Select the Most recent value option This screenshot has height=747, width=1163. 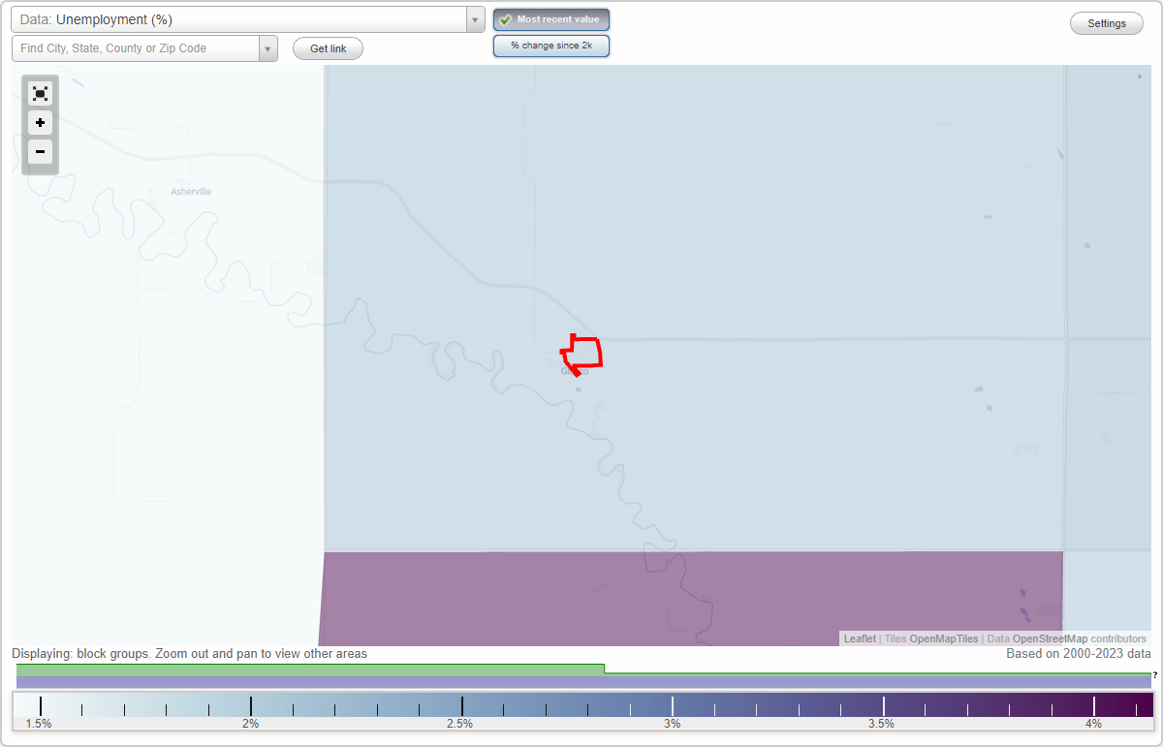(551, 19)
